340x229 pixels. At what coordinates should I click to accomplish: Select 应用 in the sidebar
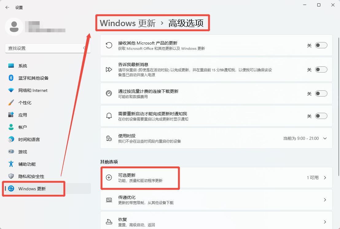(48, 115)
